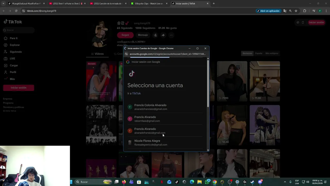Expand Más options in TikTok sidebar
Screen dimensions: 330x186
click(x=12, y=79)
